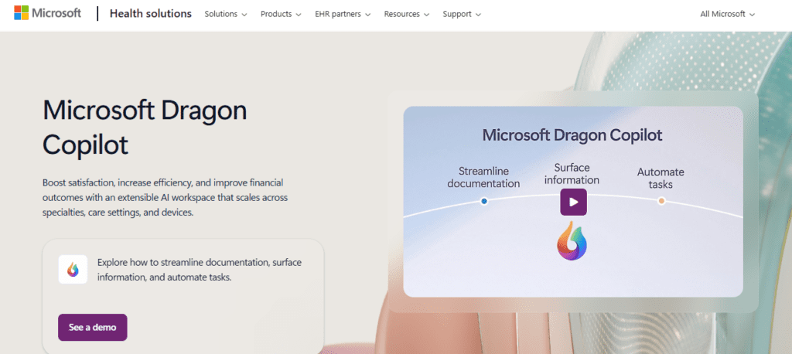Image resolution: width=792 pixels, height=354 pixels.
Task: Open the Solutions dropdown menu
Action: click(x=226, y=14)
